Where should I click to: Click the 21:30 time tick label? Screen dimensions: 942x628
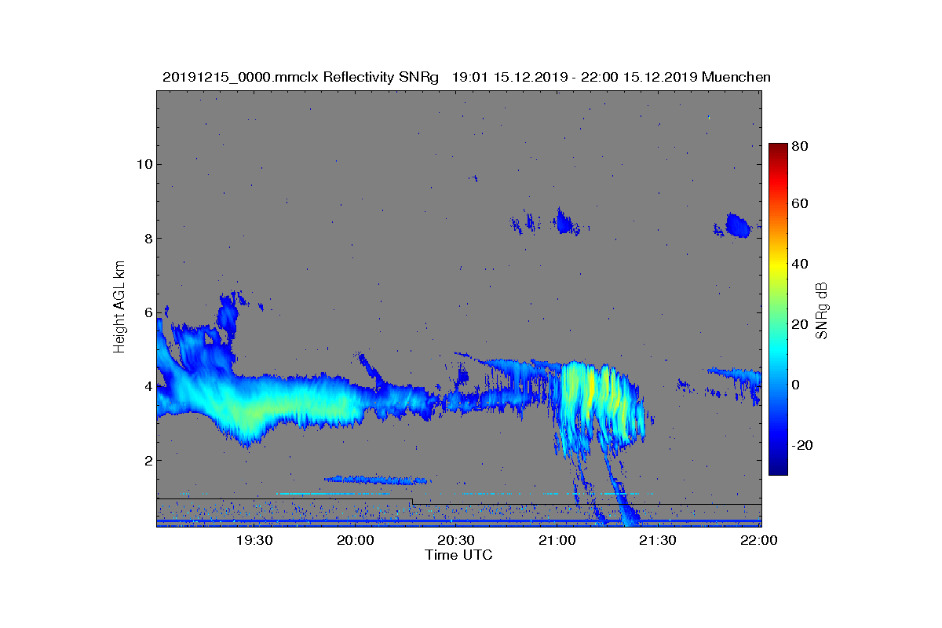tap(658, 541)
